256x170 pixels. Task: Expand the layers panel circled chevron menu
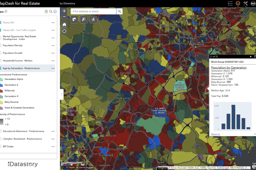[x=55, y=12]
